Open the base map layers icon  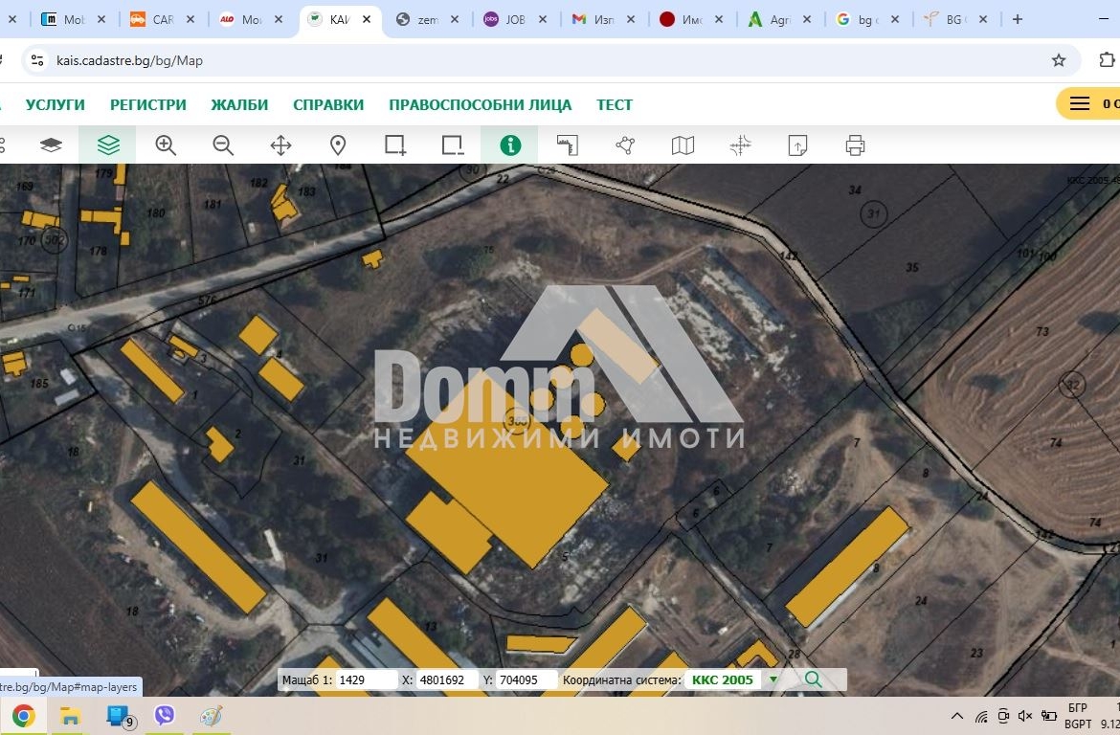tap(51, 145)
